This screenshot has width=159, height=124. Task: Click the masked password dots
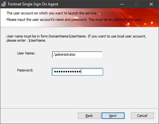click(x=67, y=72)
